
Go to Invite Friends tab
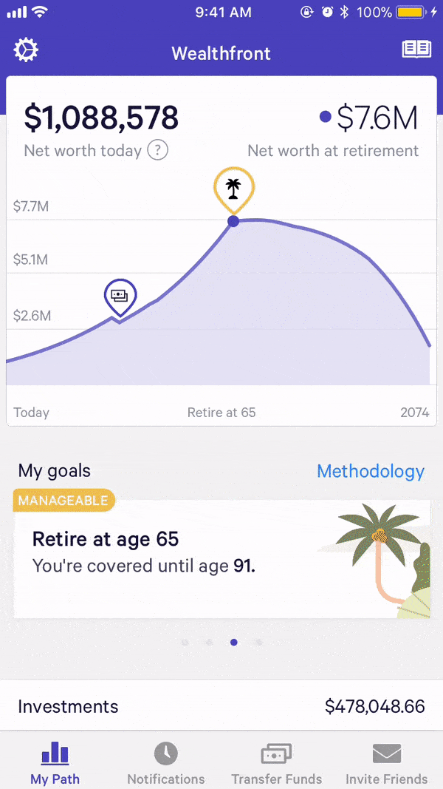pos(387,763)
